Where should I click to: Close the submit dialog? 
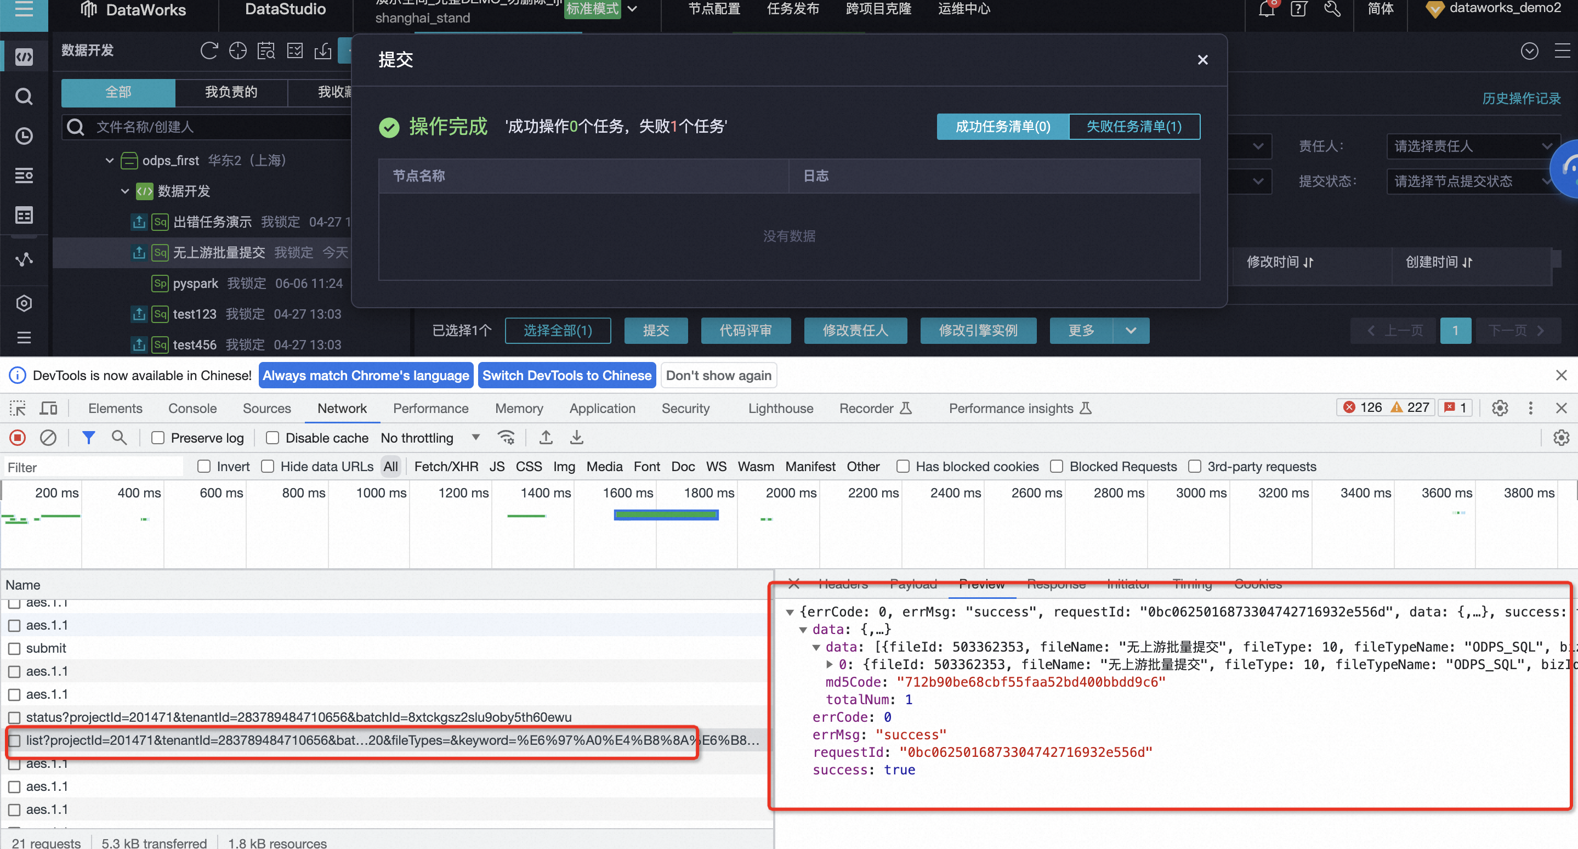click(x=1202, y=60)
